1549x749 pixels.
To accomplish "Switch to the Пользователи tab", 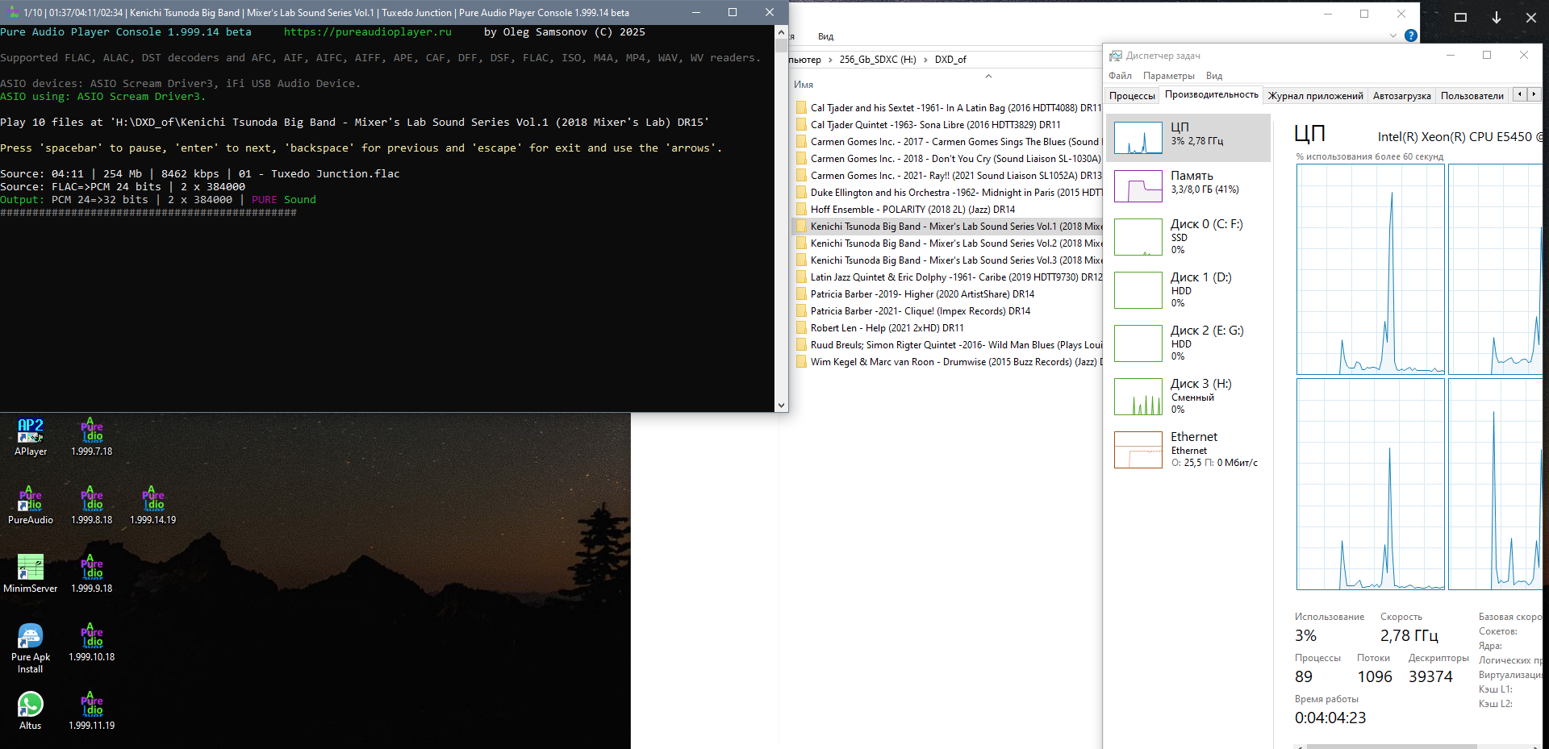I will 1472,96.
